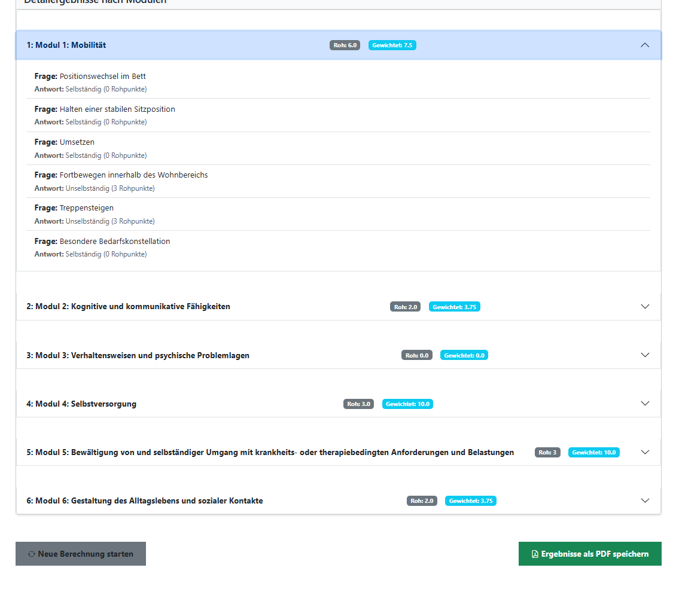The width and height of the screenshot is (676, 589).
Task: Click Modul 5 Roh: 3 badge
Action: click(x=547, y=452)
